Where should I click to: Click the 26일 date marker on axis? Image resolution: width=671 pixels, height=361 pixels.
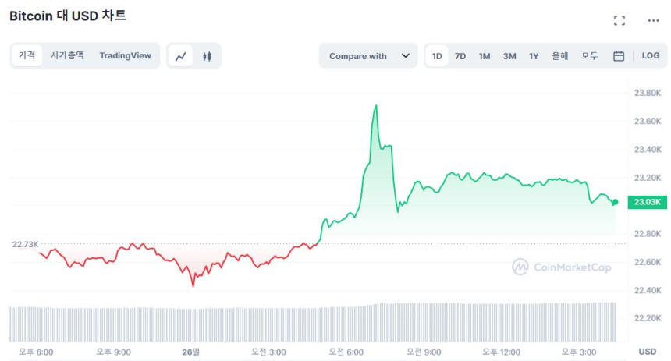click(x=191, y=352)
